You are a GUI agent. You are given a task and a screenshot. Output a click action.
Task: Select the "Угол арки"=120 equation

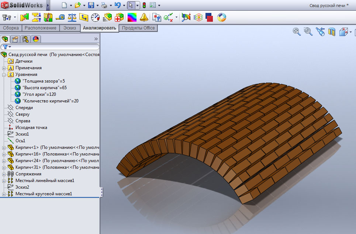point(39,94)
